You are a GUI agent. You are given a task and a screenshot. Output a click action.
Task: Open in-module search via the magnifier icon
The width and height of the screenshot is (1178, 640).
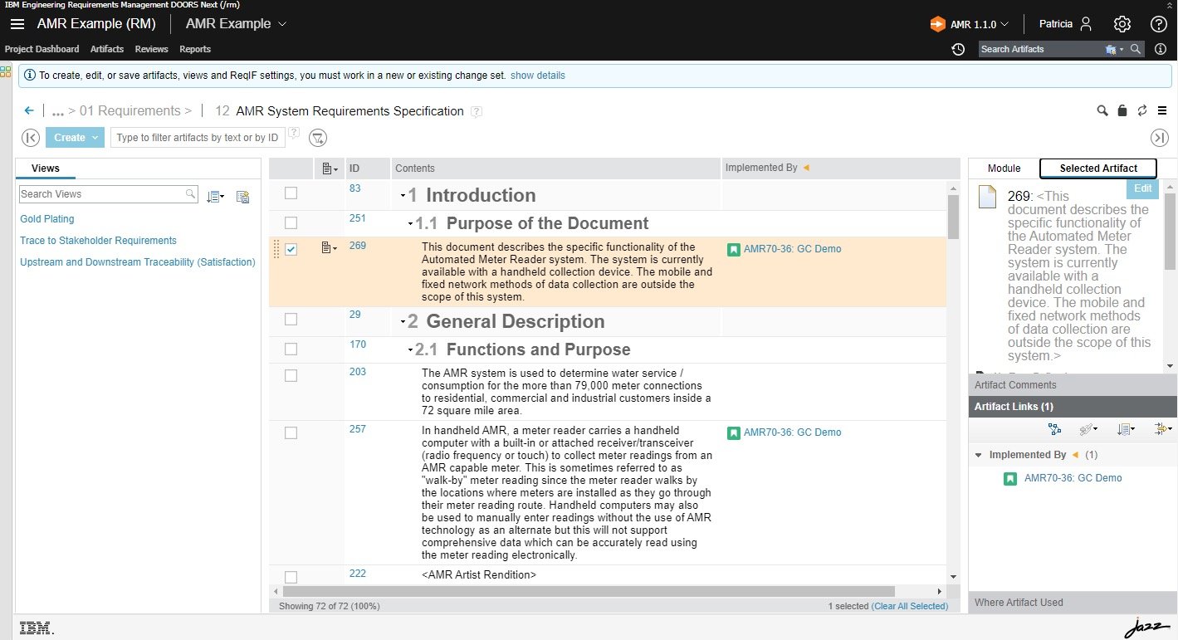tap(1102, 110)
